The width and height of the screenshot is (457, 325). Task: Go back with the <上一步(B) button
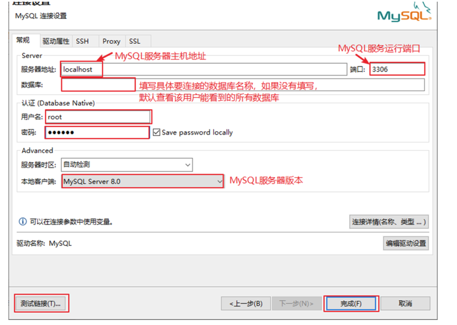click(x=246, y=304)
